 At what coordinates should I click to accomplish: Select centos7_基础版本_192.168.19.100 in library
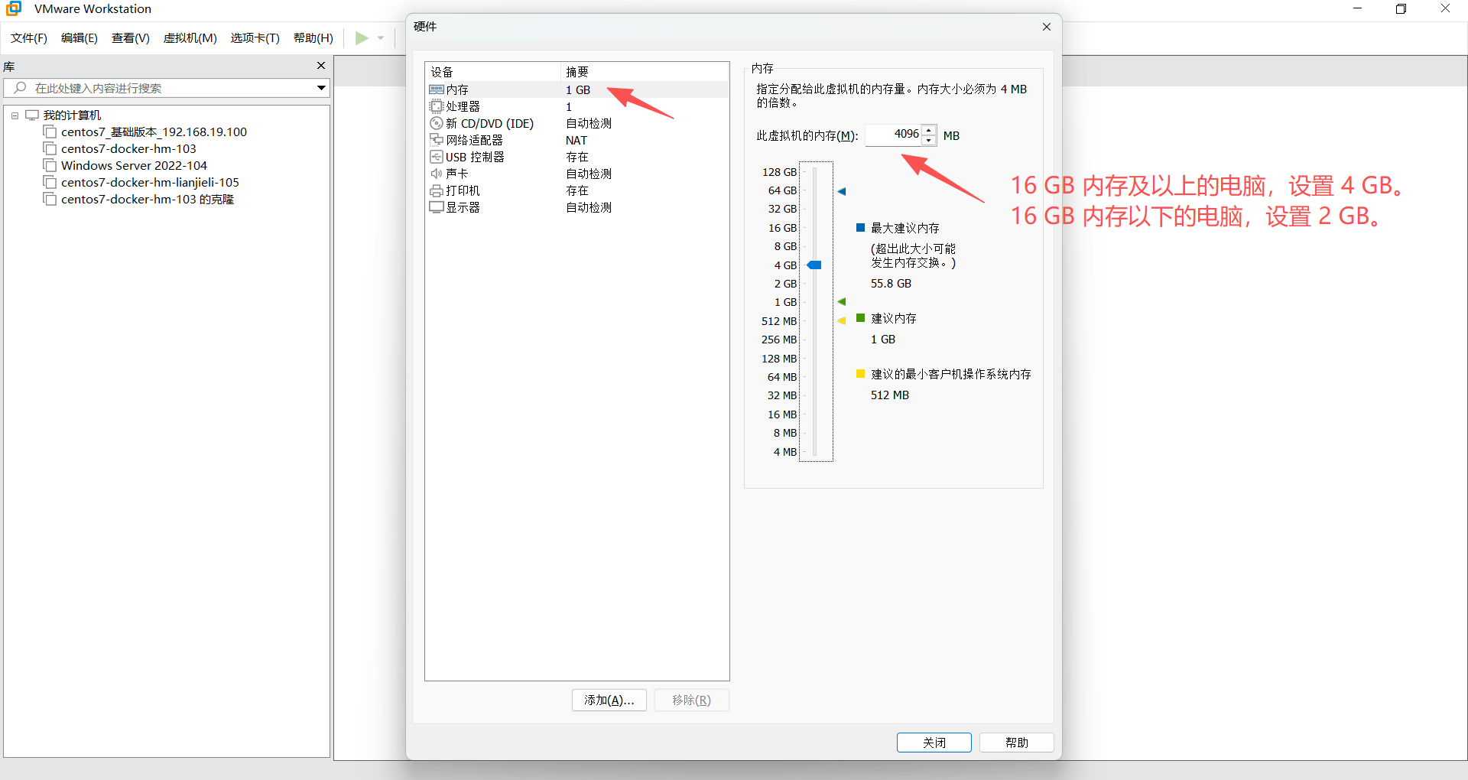pos(154,132)
